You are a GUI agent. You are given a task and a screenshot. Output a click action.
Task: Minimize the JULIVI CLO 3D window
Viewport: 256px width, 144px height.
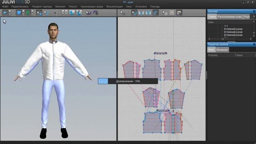pos(243,2)
